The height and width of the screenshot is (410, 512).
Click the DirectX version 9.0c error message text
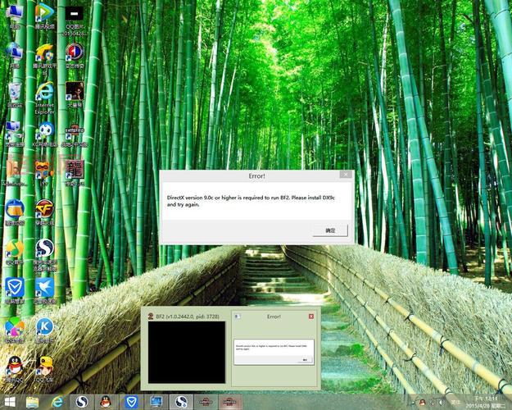coord(251,201)
